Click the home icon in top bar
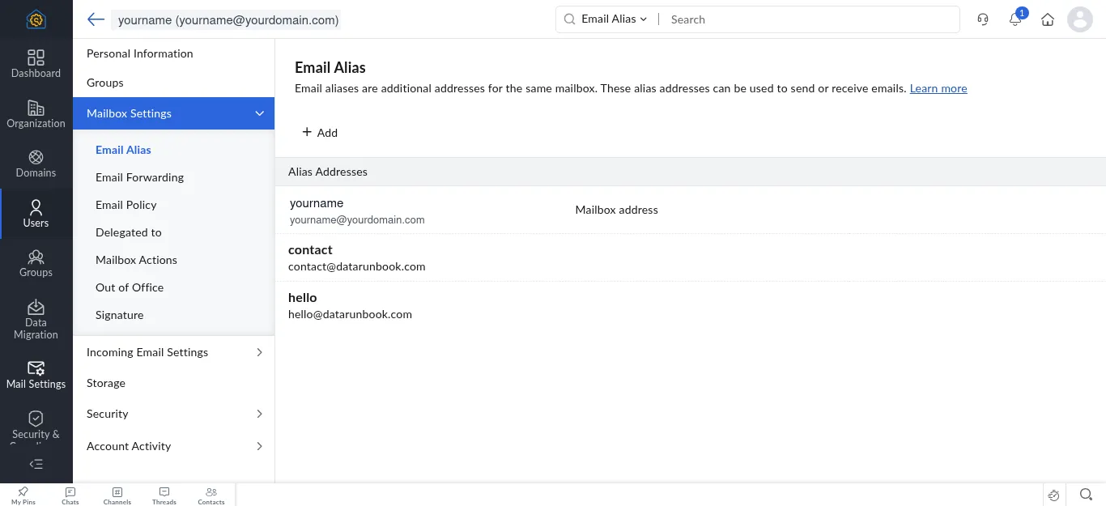Screen dimensions: 1106x506 pos(1048,19)
